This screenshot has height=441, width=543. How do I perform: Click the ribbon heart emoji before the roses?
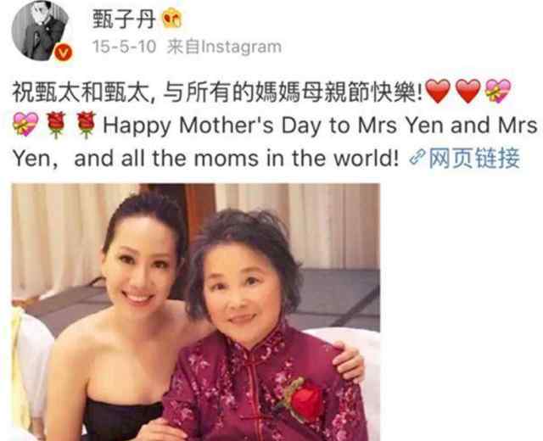25,125
